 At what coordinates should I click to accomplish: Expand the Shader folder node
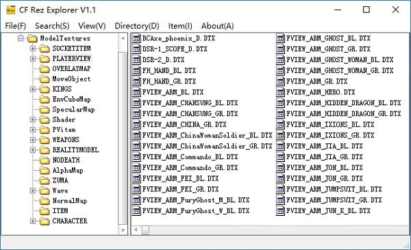33,120
